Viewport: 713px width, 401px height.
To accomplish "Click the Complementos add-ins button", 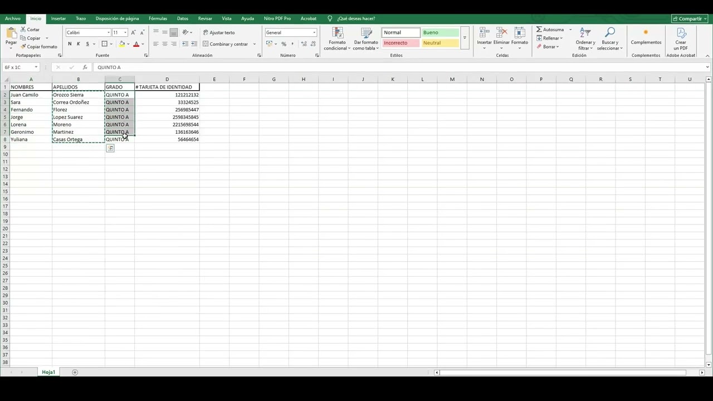I will (646, 37).
